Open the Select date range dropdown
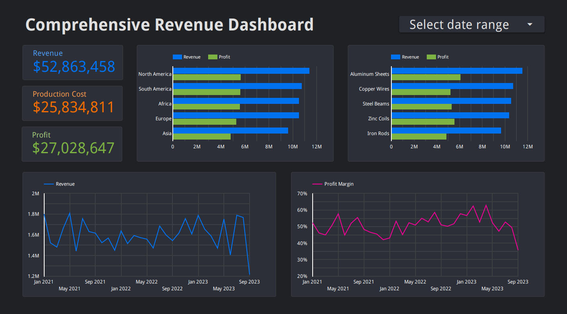 click(x=459, y=25)
